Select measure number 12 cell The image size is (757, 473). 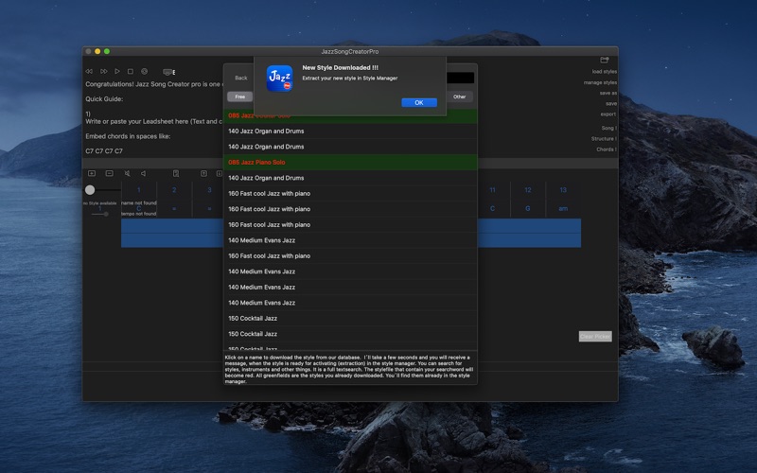click(x=528, y=190)
